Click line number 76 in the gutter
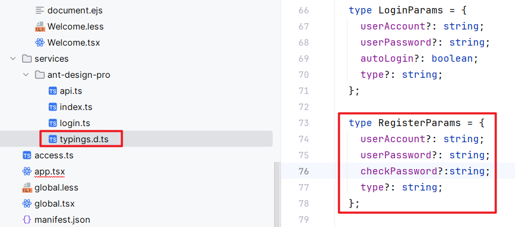This screenshot has height=227, width=515. click(303, 171)
